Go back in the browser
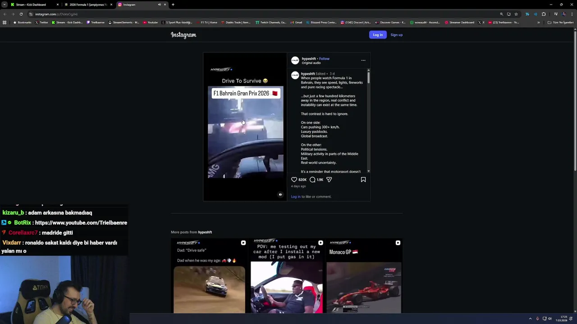Screen dimensions: 577x324 pos(5,14)
